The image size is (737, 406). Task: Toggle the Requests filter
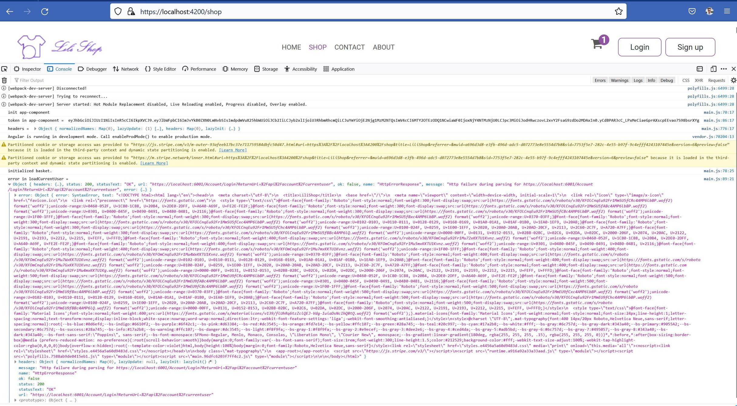[x=716, y=80]
